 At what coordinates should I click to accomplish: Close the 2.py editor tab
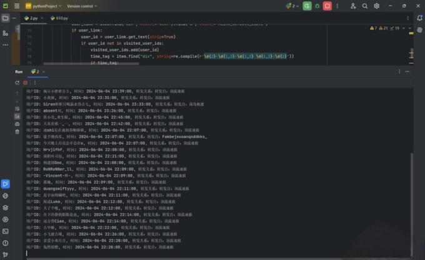[42, 18]
